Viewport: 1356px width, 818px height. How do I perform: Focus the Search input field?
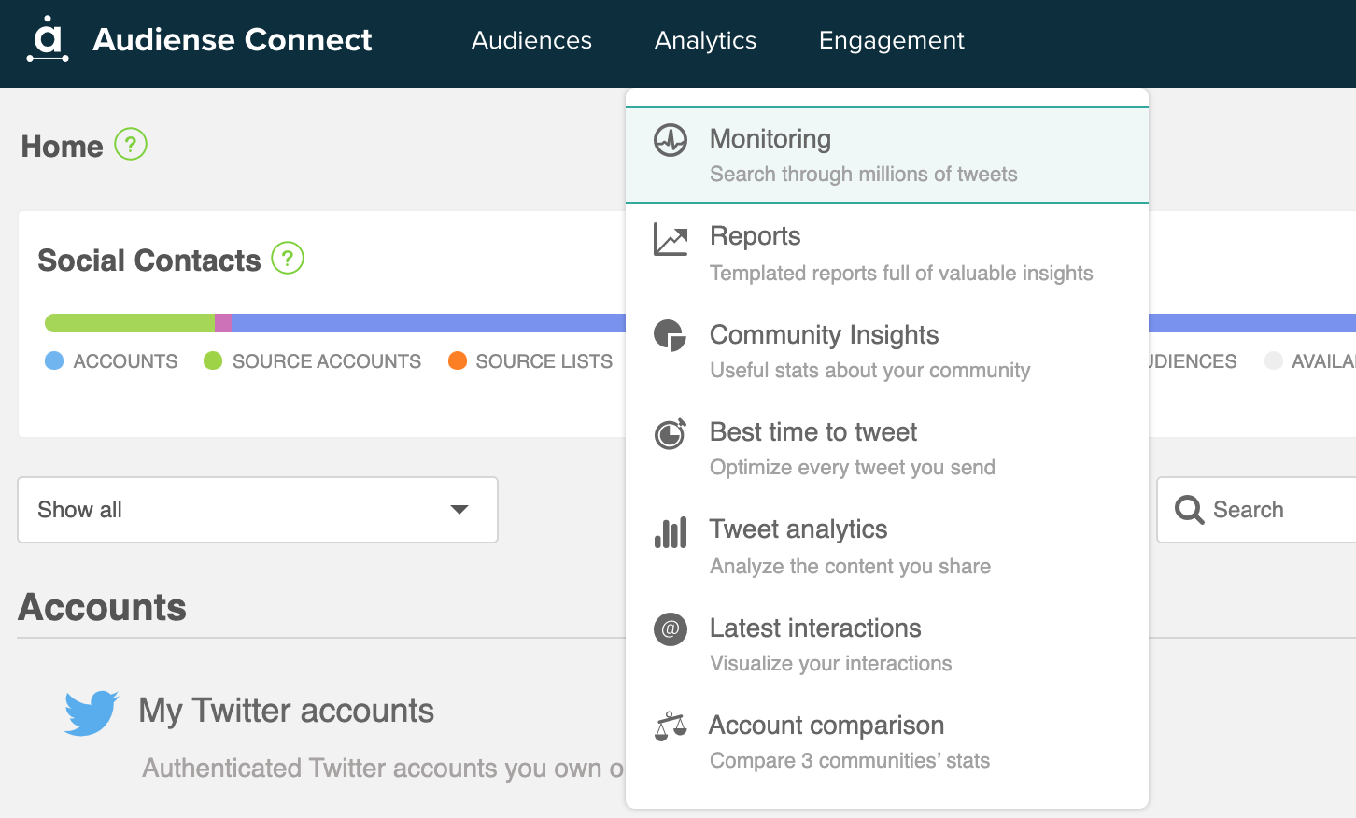tap(1257, 510)
